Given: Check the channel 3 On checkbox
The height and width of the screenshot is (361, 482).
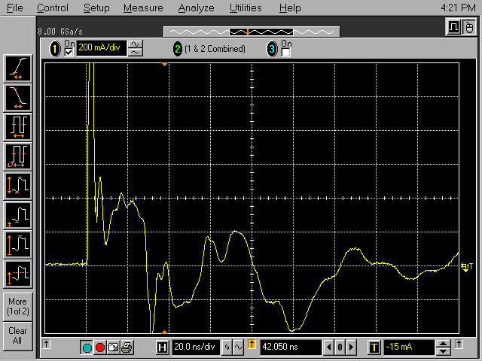Looking at the screenshot, I should click(x=285, y=52).
